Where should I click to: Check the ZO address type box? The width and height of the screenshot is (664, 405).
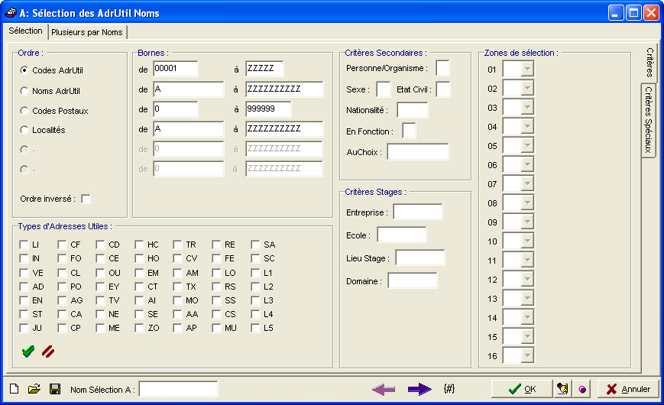(x=139, y=328)
